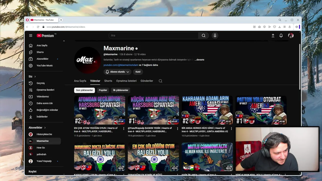322x181 pixels.
Task: Open Abonelikler in the sidebar
Action: [x=44, y=59]
